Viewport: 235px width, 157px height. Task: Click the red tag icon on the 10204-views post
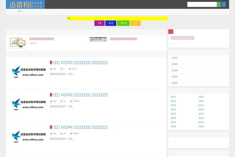(x=51, y=95)
